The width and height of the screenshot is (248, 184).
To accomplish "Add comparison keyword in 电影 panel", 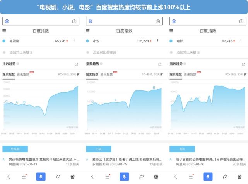I will [x=188, y=52].
